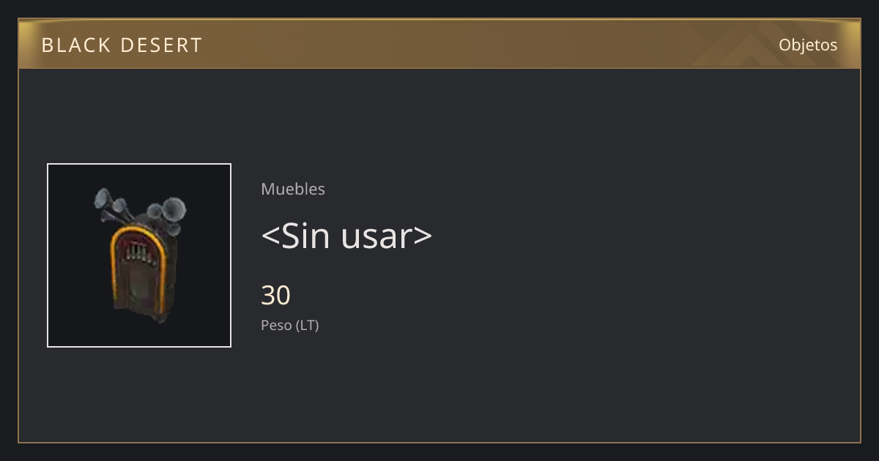879x461 pixels.
Task: Select the large gramophone horn on the jukebox
Action: pyautogui.click(x=174, y=210)
